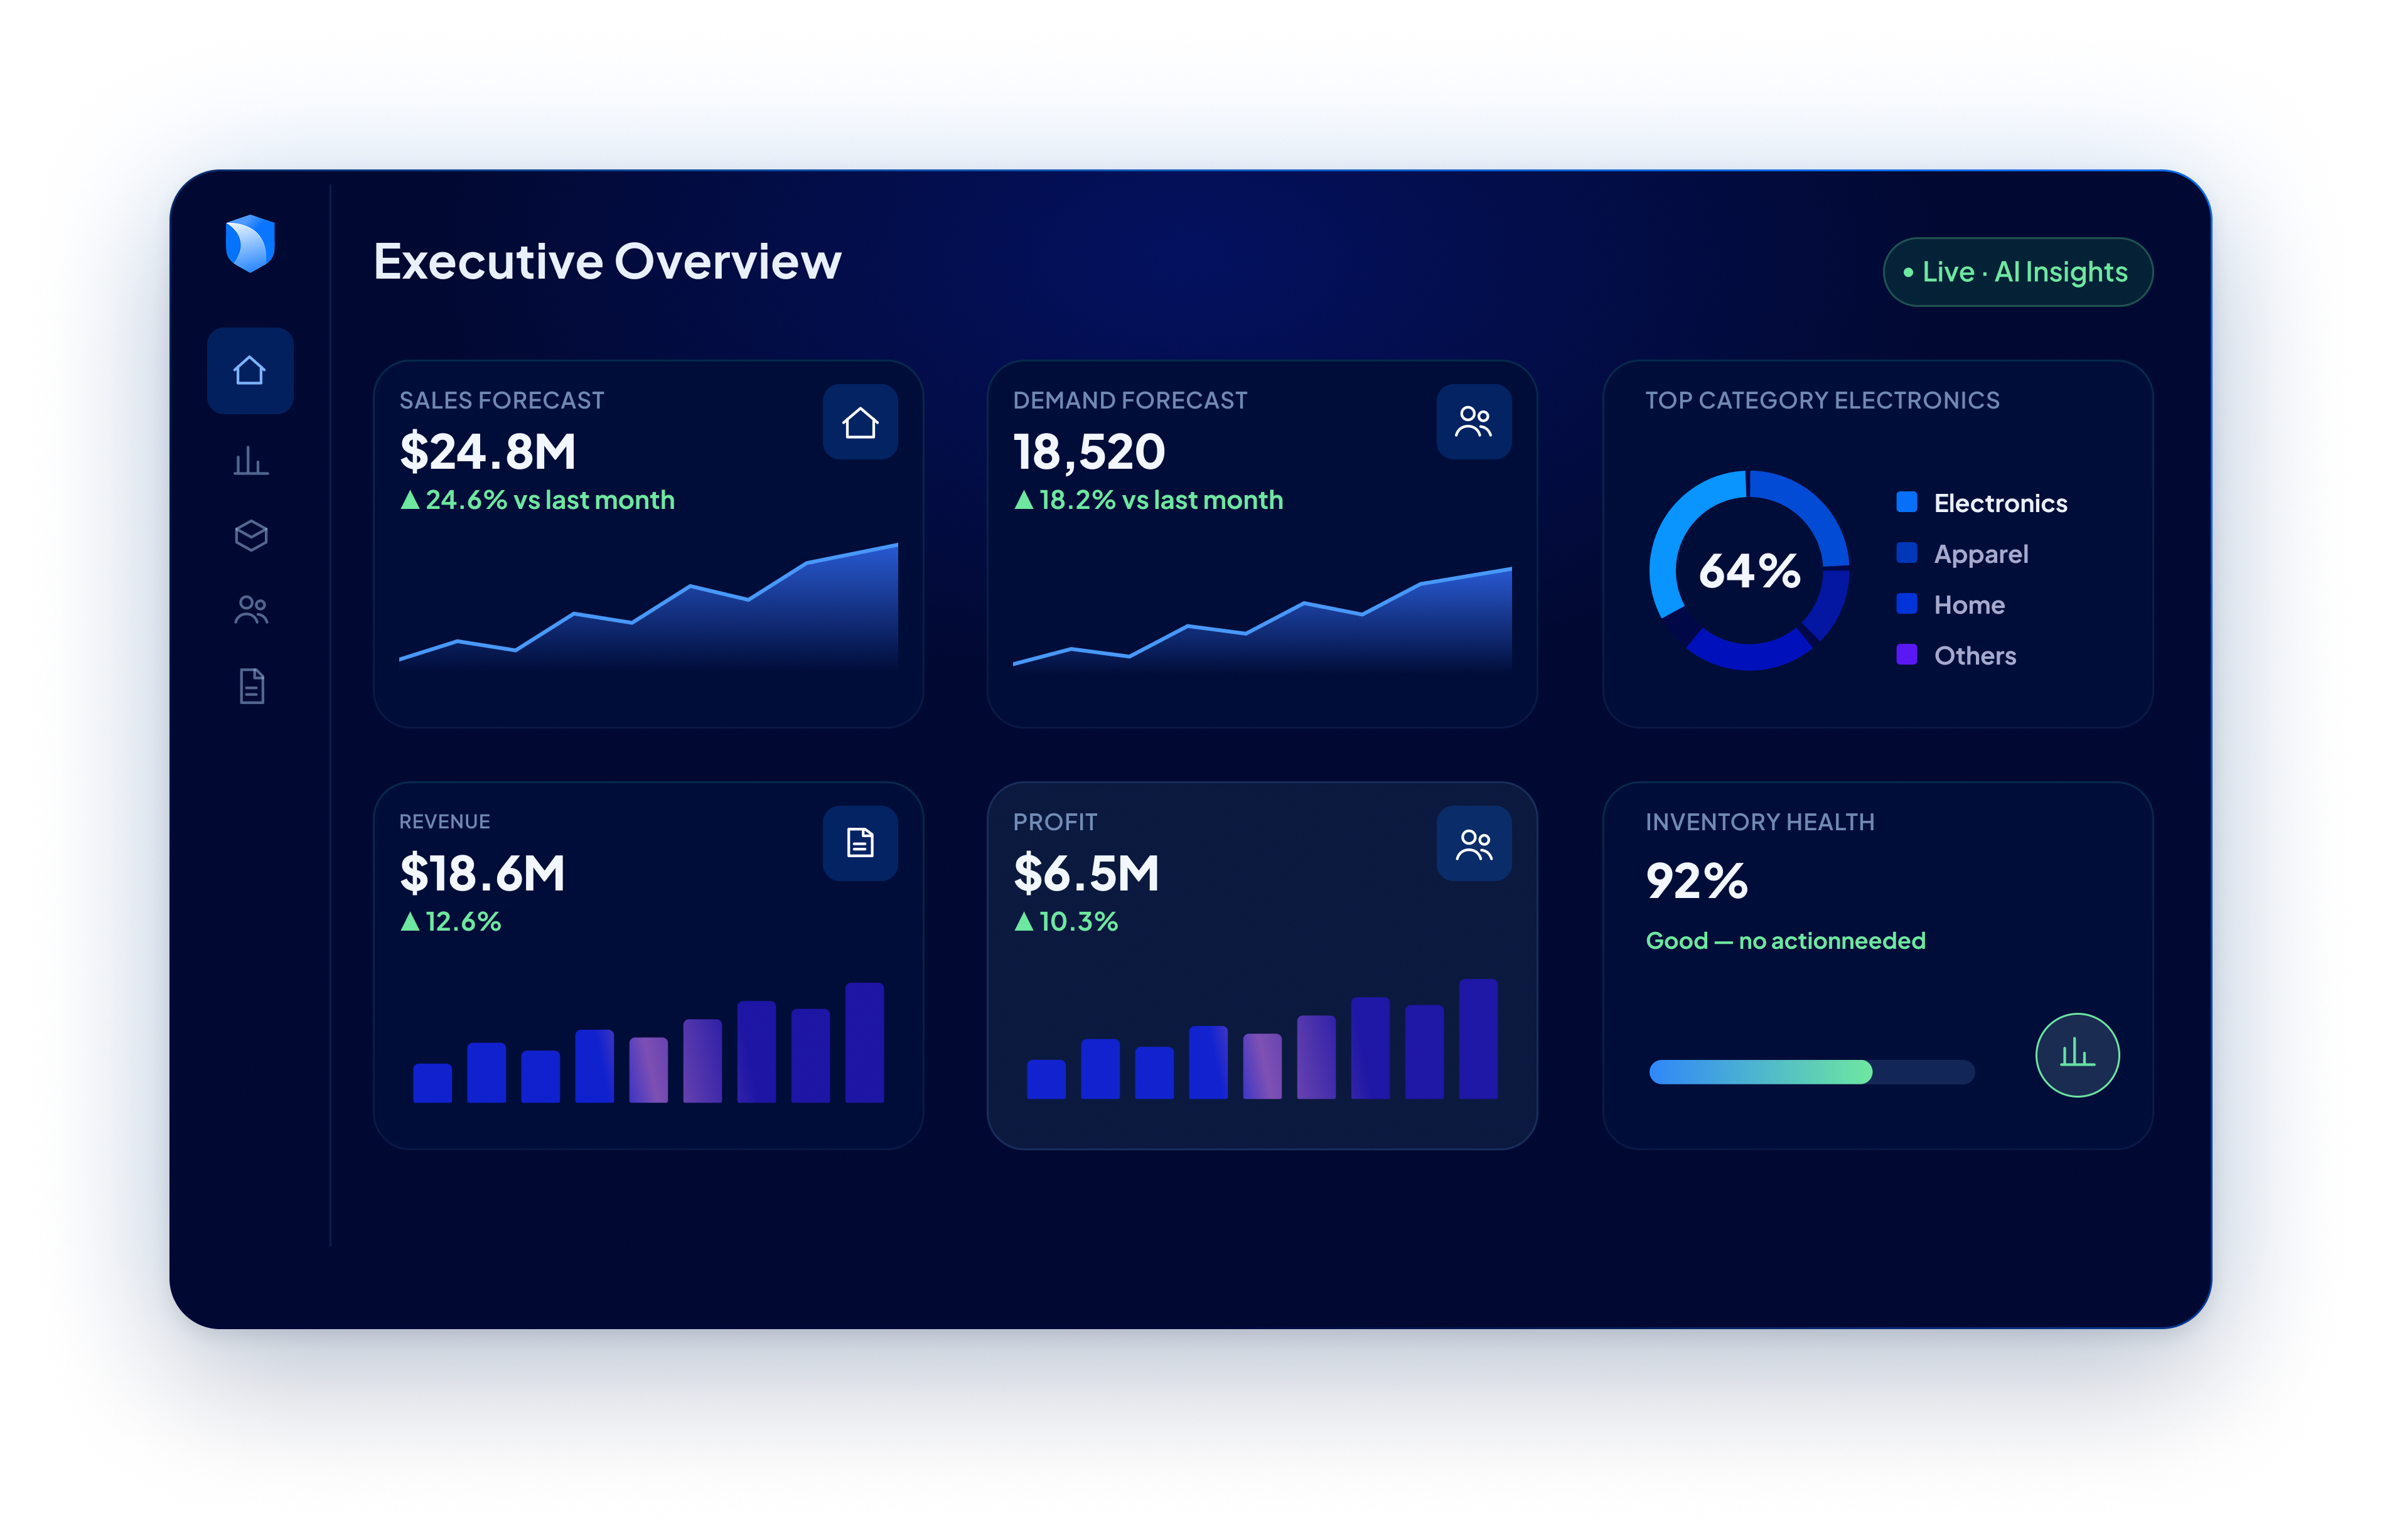Click the $18.6M revenue value
The height and width of the screenshot is (1540, 2382).
482,874
